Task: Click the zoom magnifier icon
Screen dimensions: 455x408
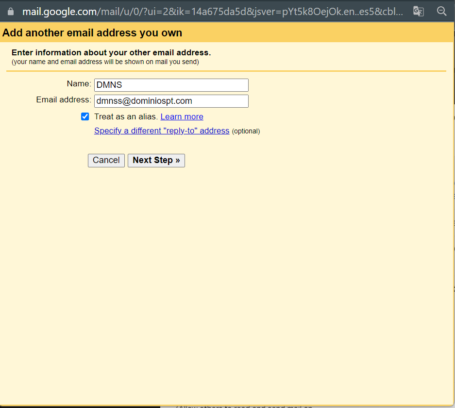Action: [441, 11]
